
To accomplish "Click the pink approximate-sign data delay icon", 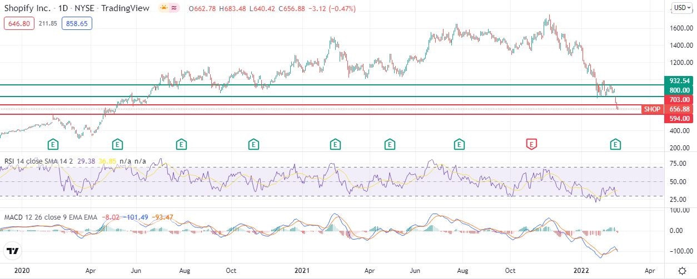I will click(175, 8).
